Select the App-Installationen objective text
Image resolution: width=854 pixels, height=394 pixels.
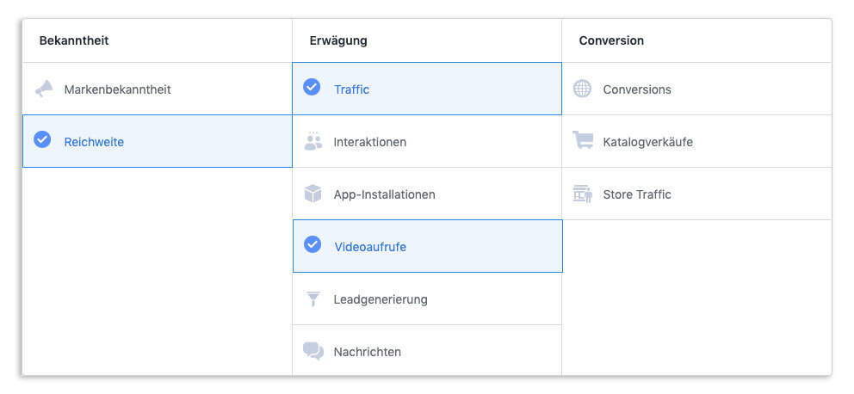384,194
